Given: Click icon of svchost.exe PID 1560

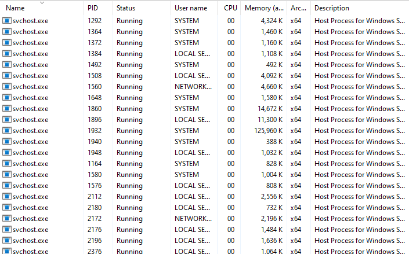Looking at the screenshot, I should click(7, 86).
